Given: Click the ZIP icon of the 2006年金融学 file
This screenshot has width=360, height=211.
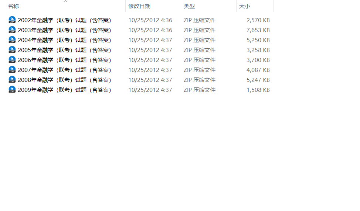Looking at the screenshot, I should tap(12, 60).
